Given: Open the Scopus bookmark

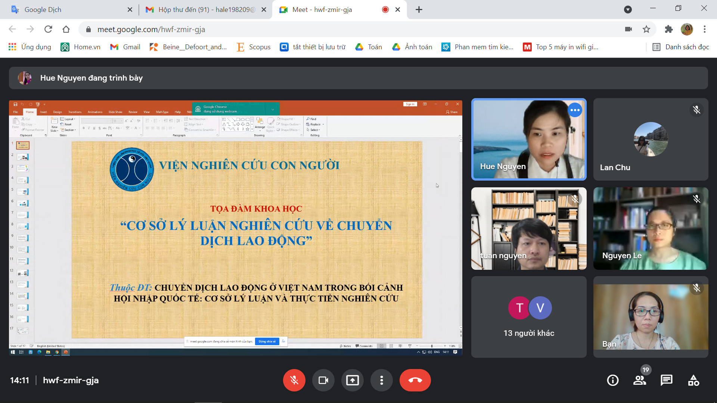Looking at the screenshot, I should coord(254,47).
